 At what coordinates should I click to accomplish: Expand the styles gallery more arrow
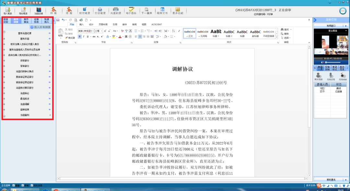pos(277,37)
